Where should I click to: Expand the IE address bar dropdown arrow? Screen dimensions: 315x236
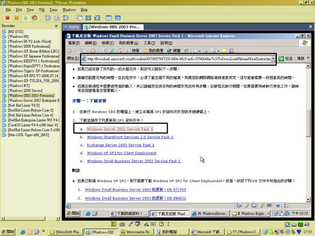pos(273,59)
